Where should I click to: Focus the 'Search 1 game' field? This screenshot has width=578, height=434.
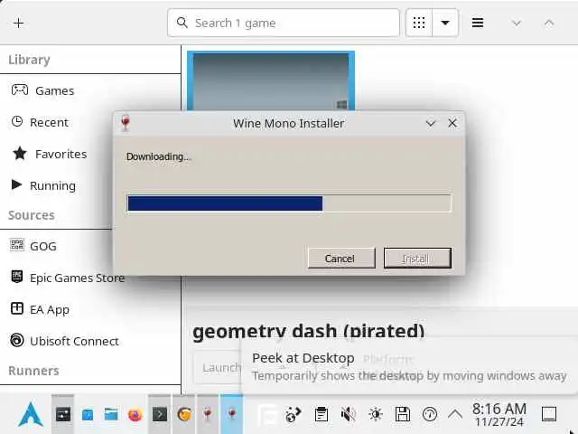point(283,23)
